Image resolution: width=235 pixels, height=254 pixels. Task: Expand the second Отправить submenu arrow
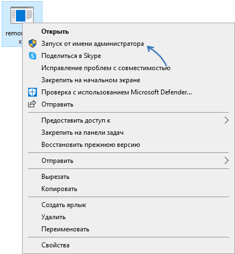[226, 161]
